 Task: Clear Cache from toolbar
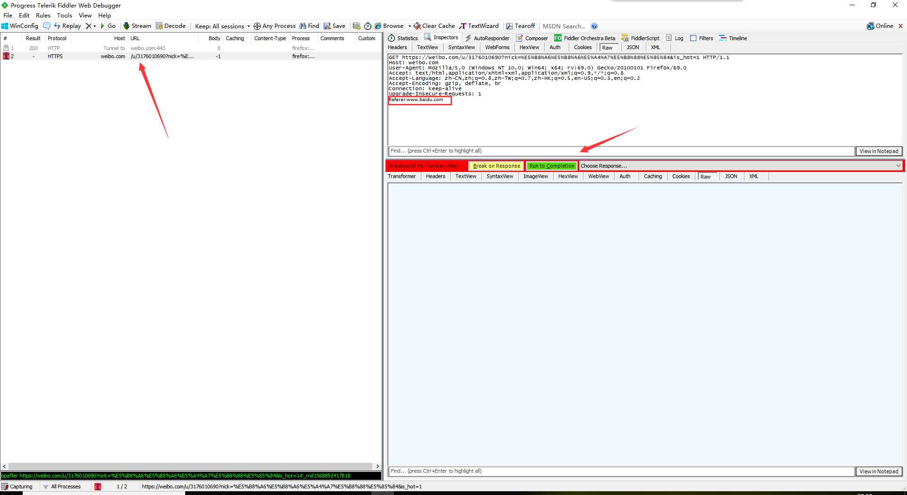(x=434, y=26)
